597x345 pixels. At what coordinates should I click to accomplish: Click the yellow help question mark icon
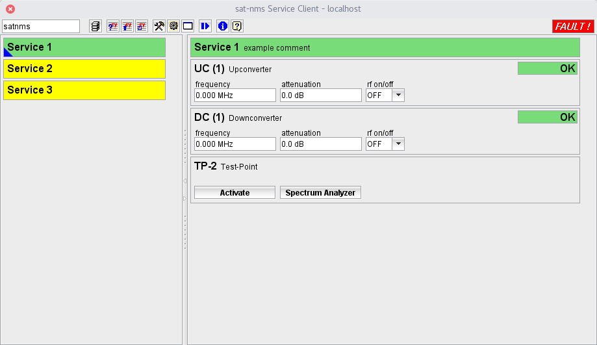point(237,26)
